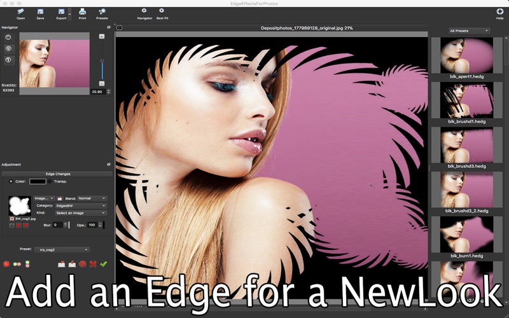
Task: Click the red horizontal flip icon
Action: pos(19,225)
